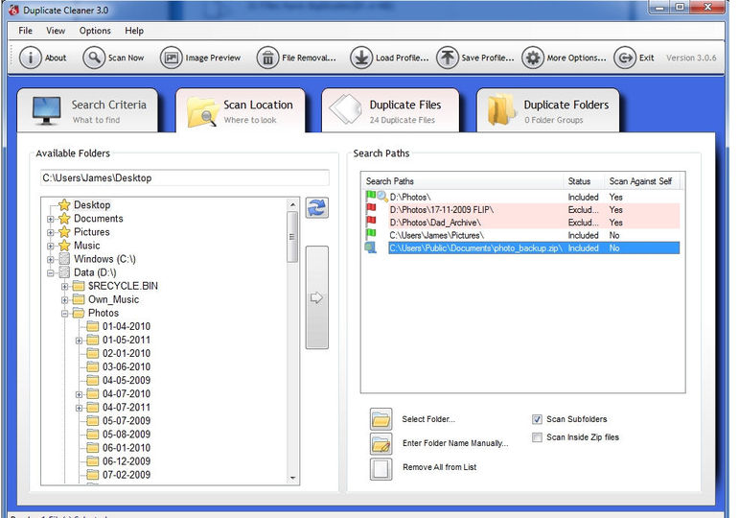Open the File menu
The image size is (739, 518).
26,31
